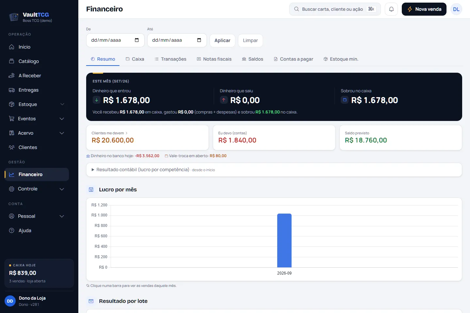Click the A Receber sidebar icon
This screenshot has height=313, width=470.
pos(12,76)
